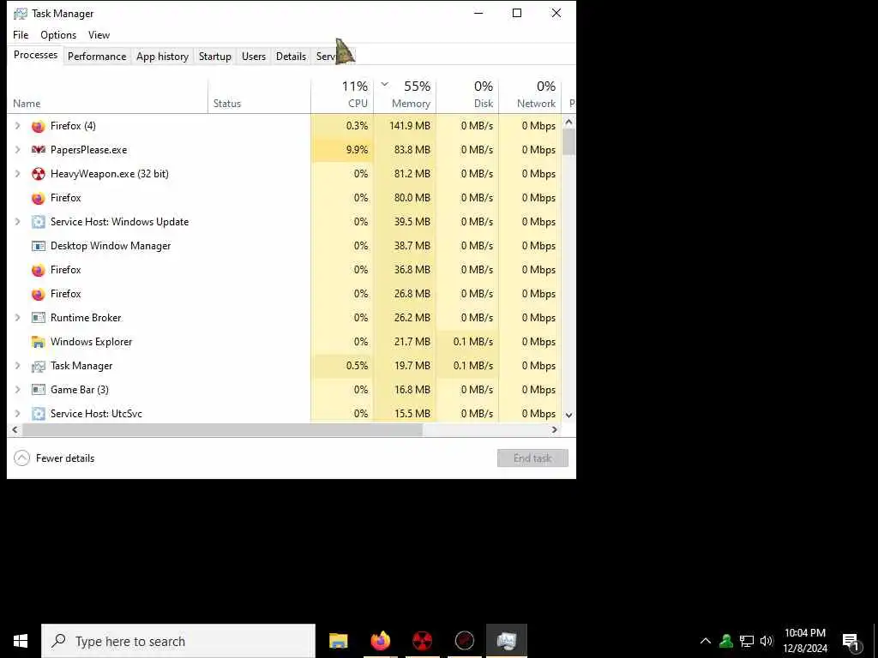Select the 80.0 MB memory cell
This screenshot has height=658, width=878.
[405, 198]
